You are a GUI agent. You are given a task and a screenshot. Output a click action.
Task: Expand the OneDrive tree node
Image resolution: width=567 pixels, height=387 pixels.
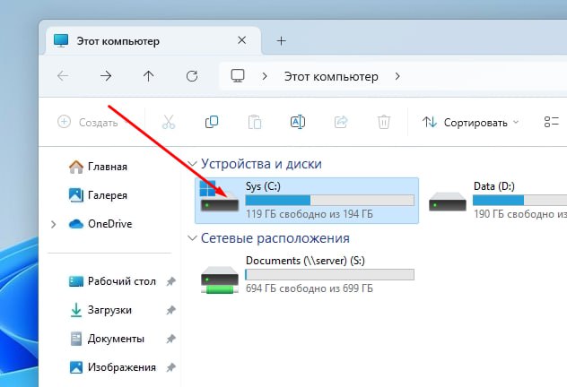point(54,224)
